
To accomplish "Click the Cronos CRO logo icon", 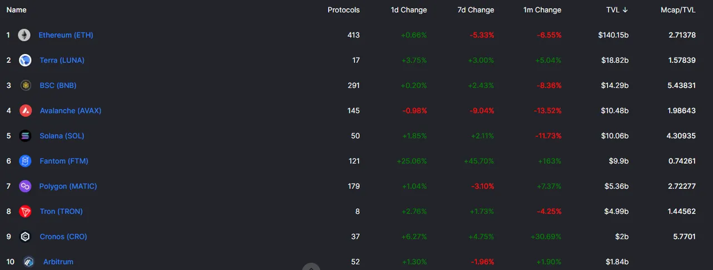I will 25,237.
